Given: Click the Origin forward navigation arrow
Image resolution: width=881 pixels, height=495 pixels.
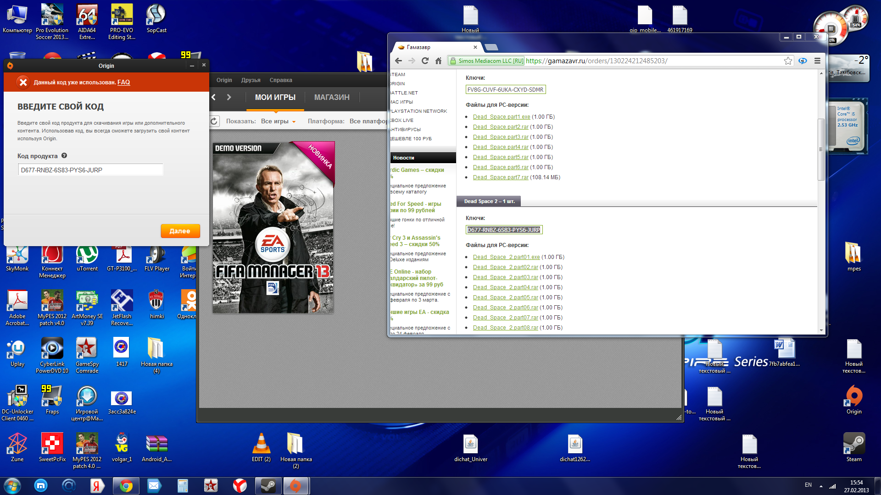Looking at the screenshot, I should pos(229,97).
